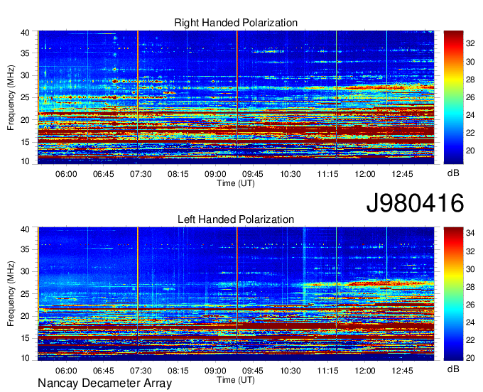Click the 34 dB value on lower color bar

(x=470, y=233)
